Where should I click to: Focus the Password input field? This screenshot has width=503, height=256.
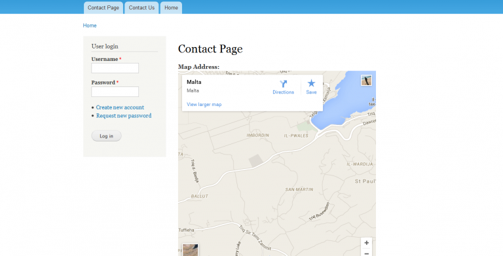tap(115, 92)
